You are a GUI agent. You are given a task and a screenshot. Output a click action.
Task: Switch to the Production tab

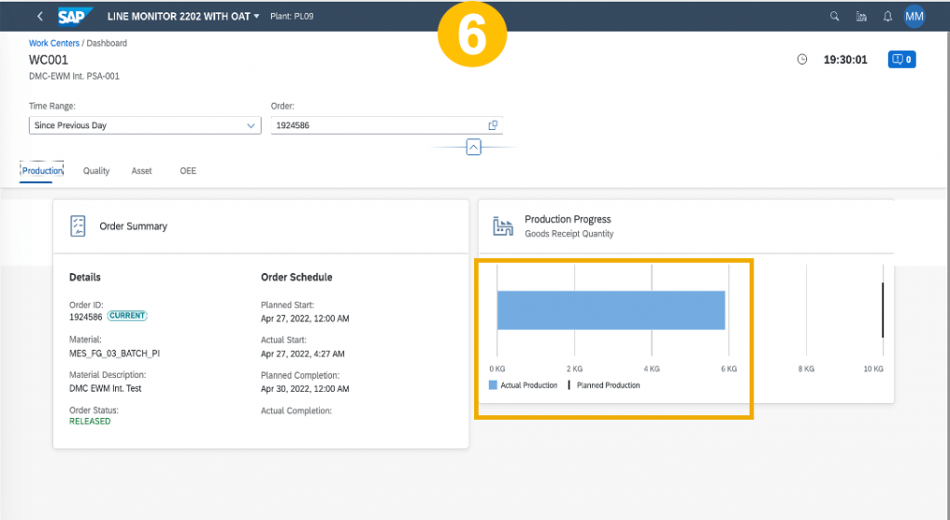point(43,171)
